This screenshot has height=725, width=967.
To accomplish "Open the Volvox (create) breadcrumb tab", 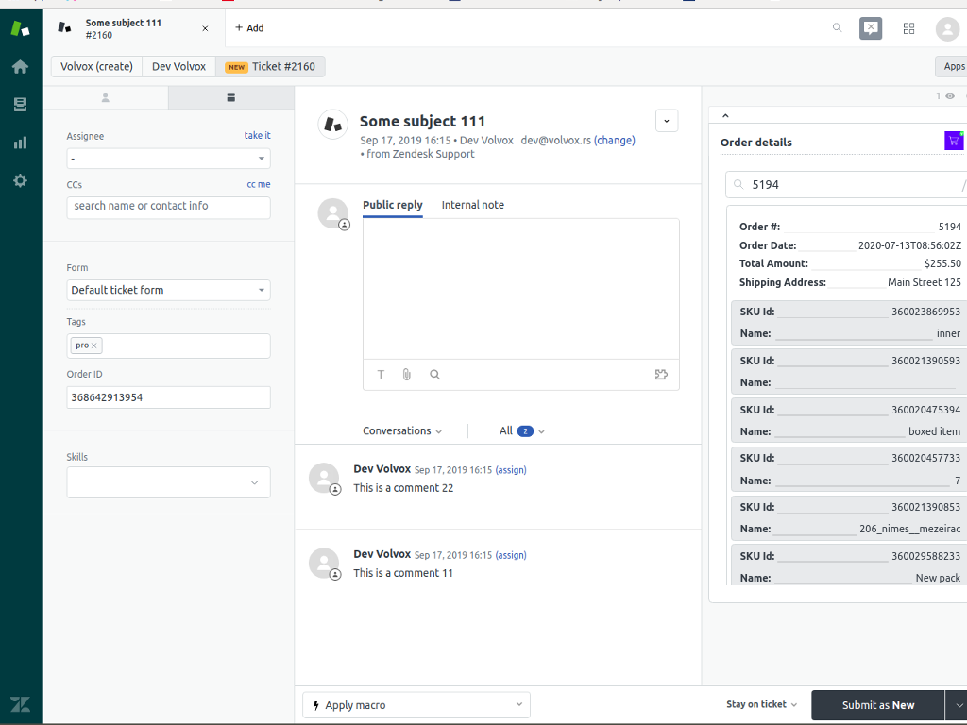I will tap(97, 67).
